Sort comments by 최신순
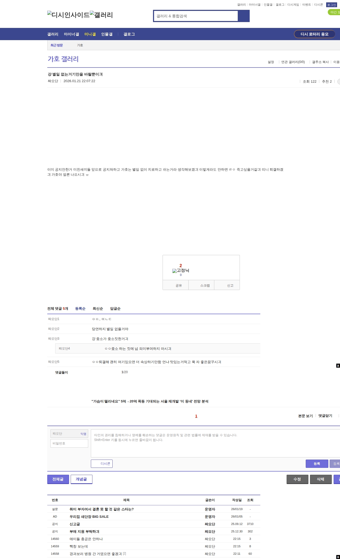The height and width of the screenshot is (559, 340). coord(98,309)
